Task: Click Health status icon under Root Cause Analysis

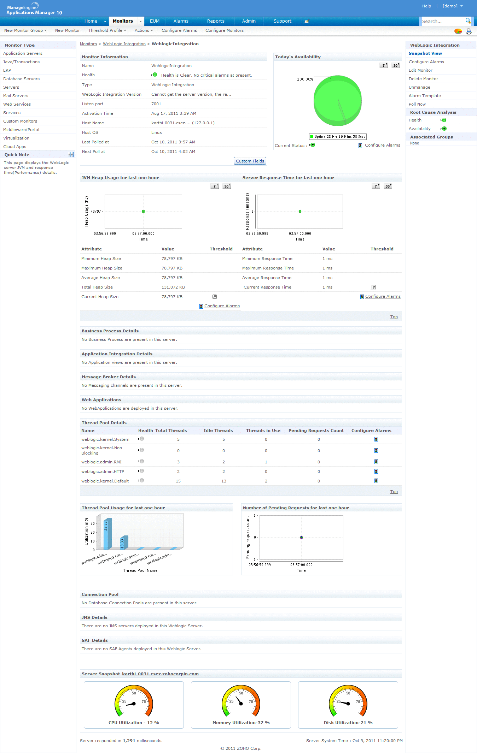Action: pos(444,120)
